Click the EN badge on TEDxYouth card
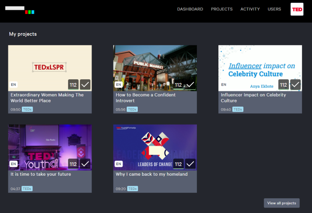The width and height of the screenshot is (312, 213). pos(13,164)
